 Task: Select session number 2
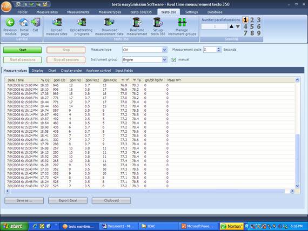coord(252,20)
